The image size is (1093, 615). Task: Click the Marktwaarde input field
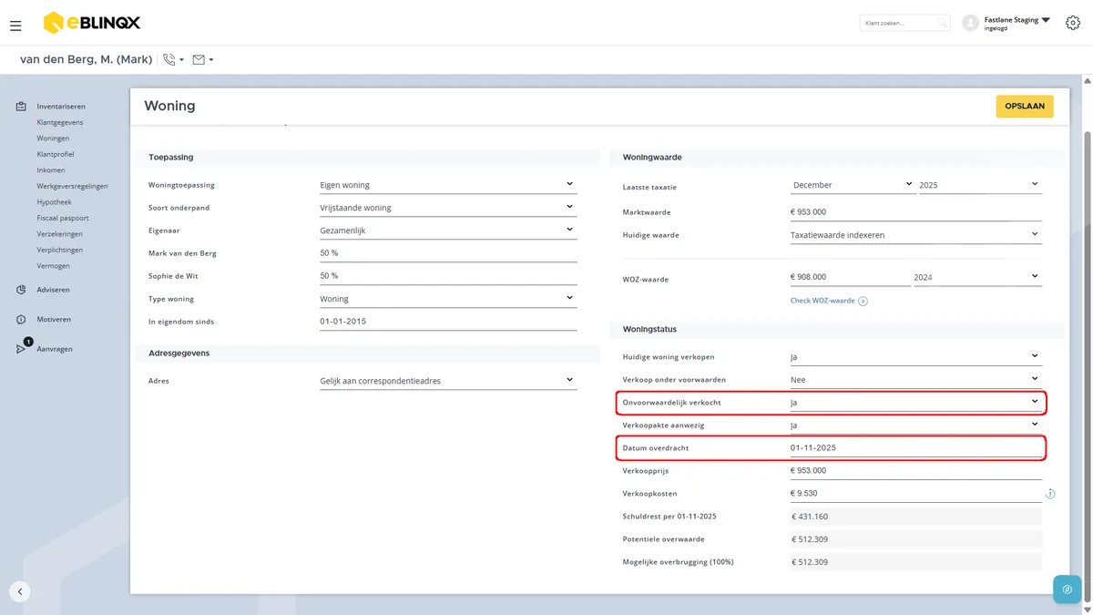(x=915, y=212)
